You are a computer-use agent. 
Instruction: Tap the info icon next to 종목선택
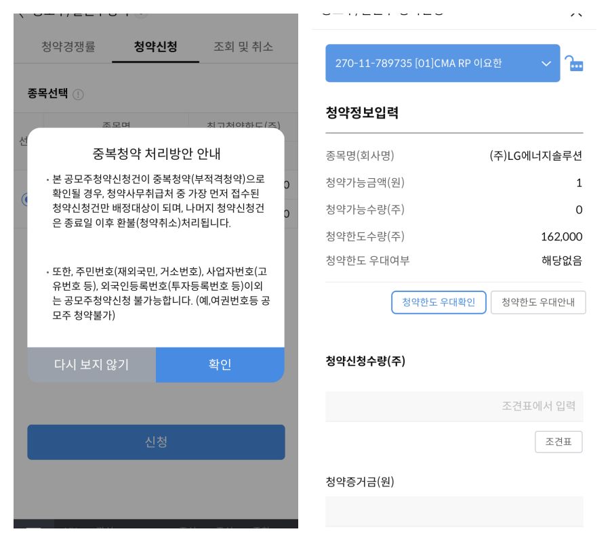[78, 94]
